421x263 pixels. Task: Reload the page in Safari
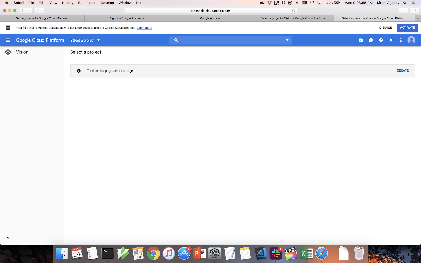tap(293, 11)
